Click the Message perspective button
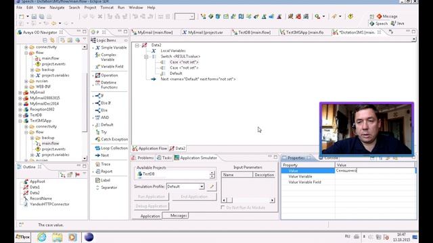This screenshot has height=243, width=433. 387,16
